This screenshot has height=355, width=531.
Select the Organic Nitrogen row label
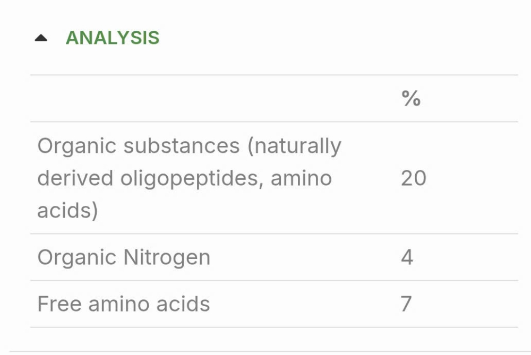(x=124, y=258)
